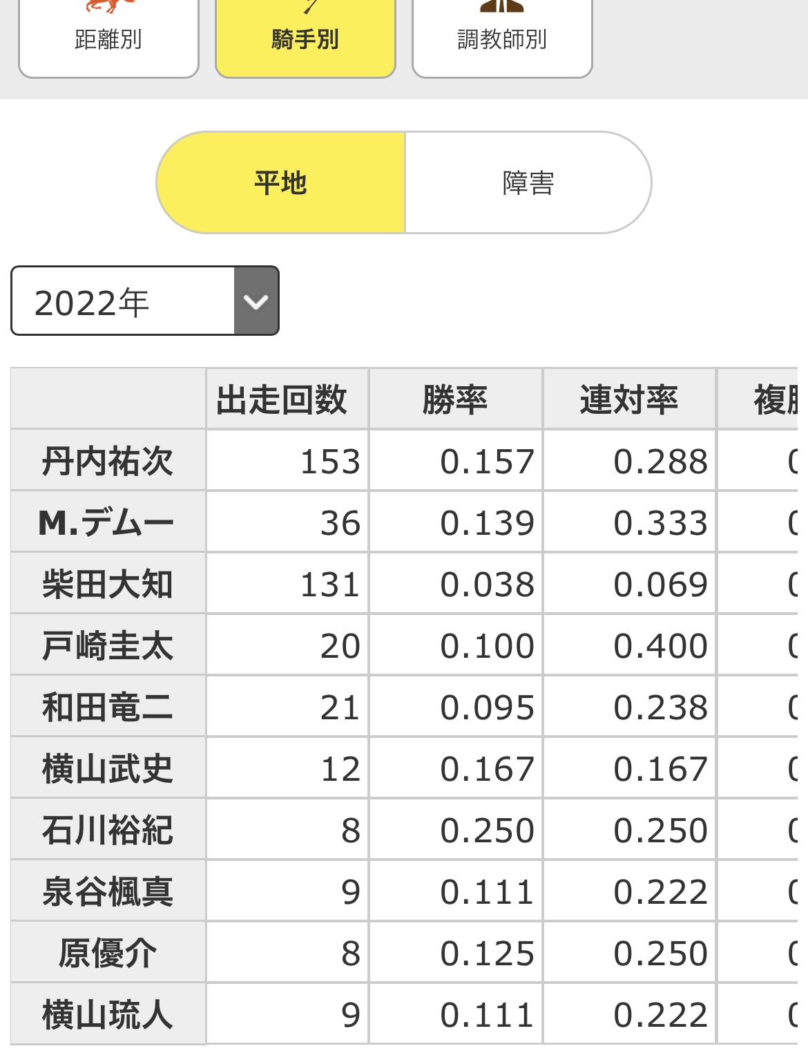Click the chevron arrow on year selector
This screenshot has height=1062, width=808.
[x=256, y=301]
